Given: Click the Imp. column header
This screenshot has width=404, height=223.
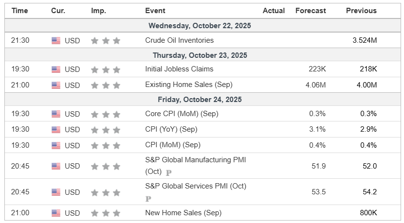Looking at the screenshot, I should pos(98,11).
